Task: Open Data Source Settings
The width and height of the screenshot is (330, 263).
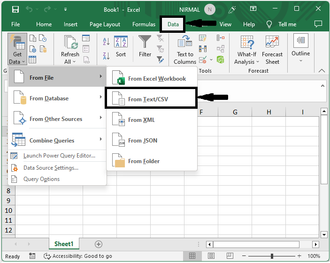Action: pos(57,168)
